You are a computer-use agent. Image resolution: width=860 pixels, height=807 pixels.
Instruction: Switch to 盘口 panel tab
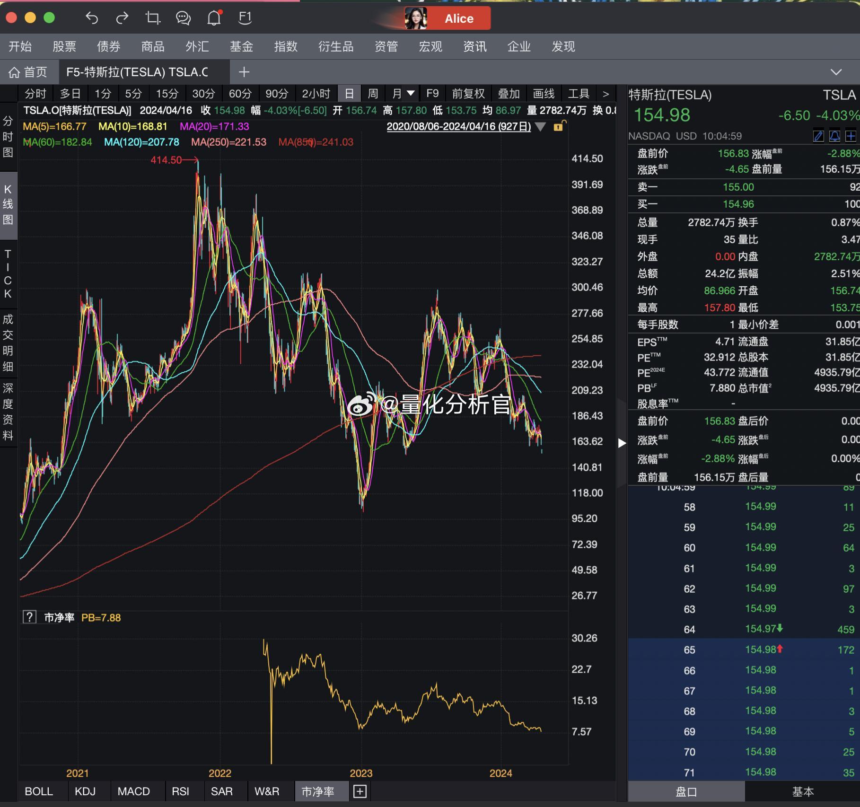(686, 792)
